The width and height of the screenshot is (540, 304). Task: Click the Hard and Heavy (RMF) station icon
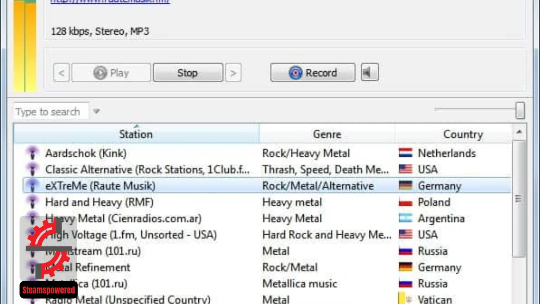pos(32,202)
